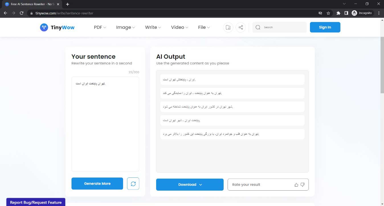Click Report Bug/Request Feature button
Viewport: 384px width, 206px height.
pos(36,202)
